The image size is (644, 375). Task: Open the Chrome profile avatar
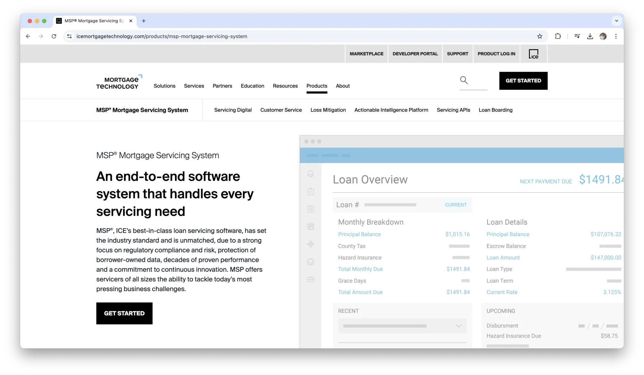click(x=603, y=36)
